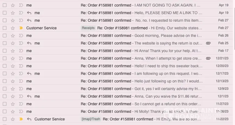Open the 11/26/23 "Hi Molly! Thank you" email

[141, 111]
